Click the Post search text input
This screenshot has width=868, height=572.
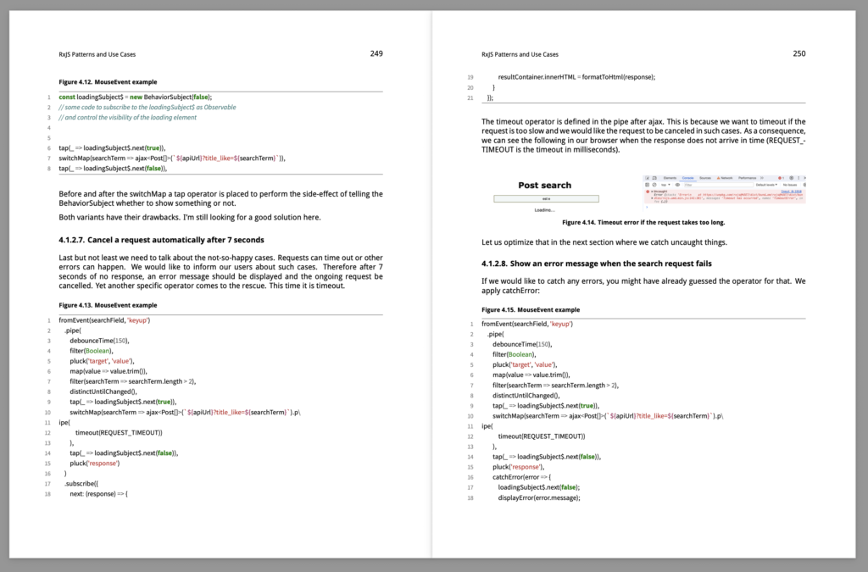(546, 198)
